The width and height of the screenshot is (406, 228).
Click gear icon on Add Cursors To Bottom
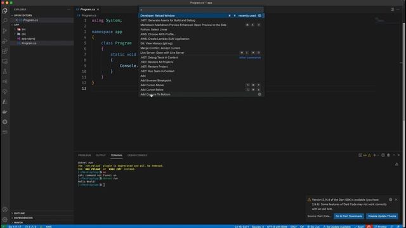tap(259, 94)
